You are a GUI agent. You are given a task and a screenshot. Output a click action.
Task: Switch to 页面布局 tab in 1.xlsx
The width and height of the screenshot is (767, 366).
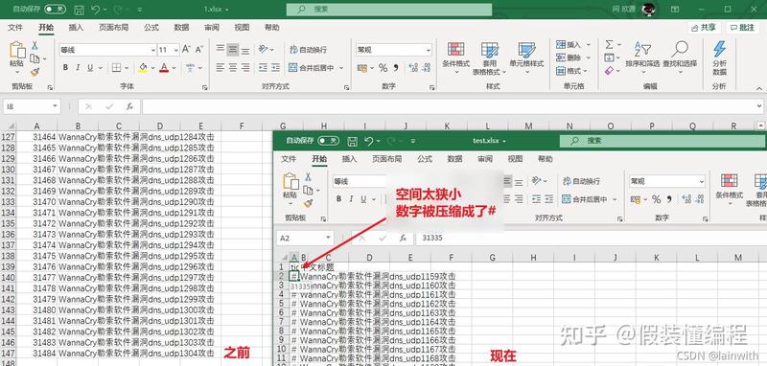pos(113,28)
